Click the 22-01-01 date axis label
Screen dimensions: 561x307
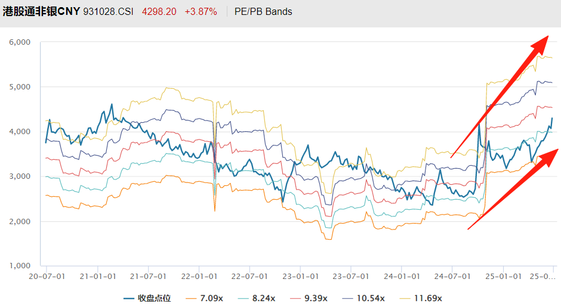click(x=198, y=276)
